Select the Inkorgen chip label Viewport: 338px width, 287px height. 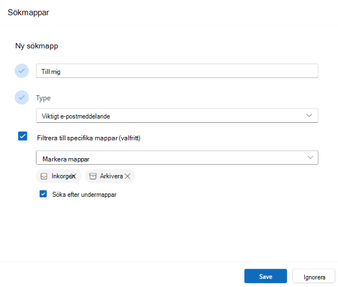63,176
